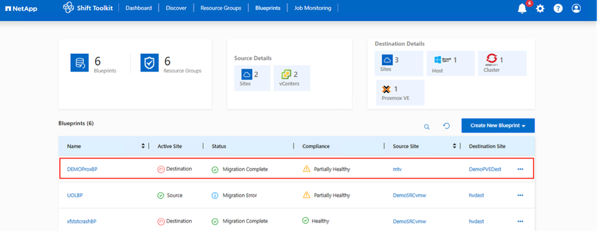Click the Healthy check icon for xfststcrashBP
The height and width of the screenshot is (232, 599).
point(305,220)
